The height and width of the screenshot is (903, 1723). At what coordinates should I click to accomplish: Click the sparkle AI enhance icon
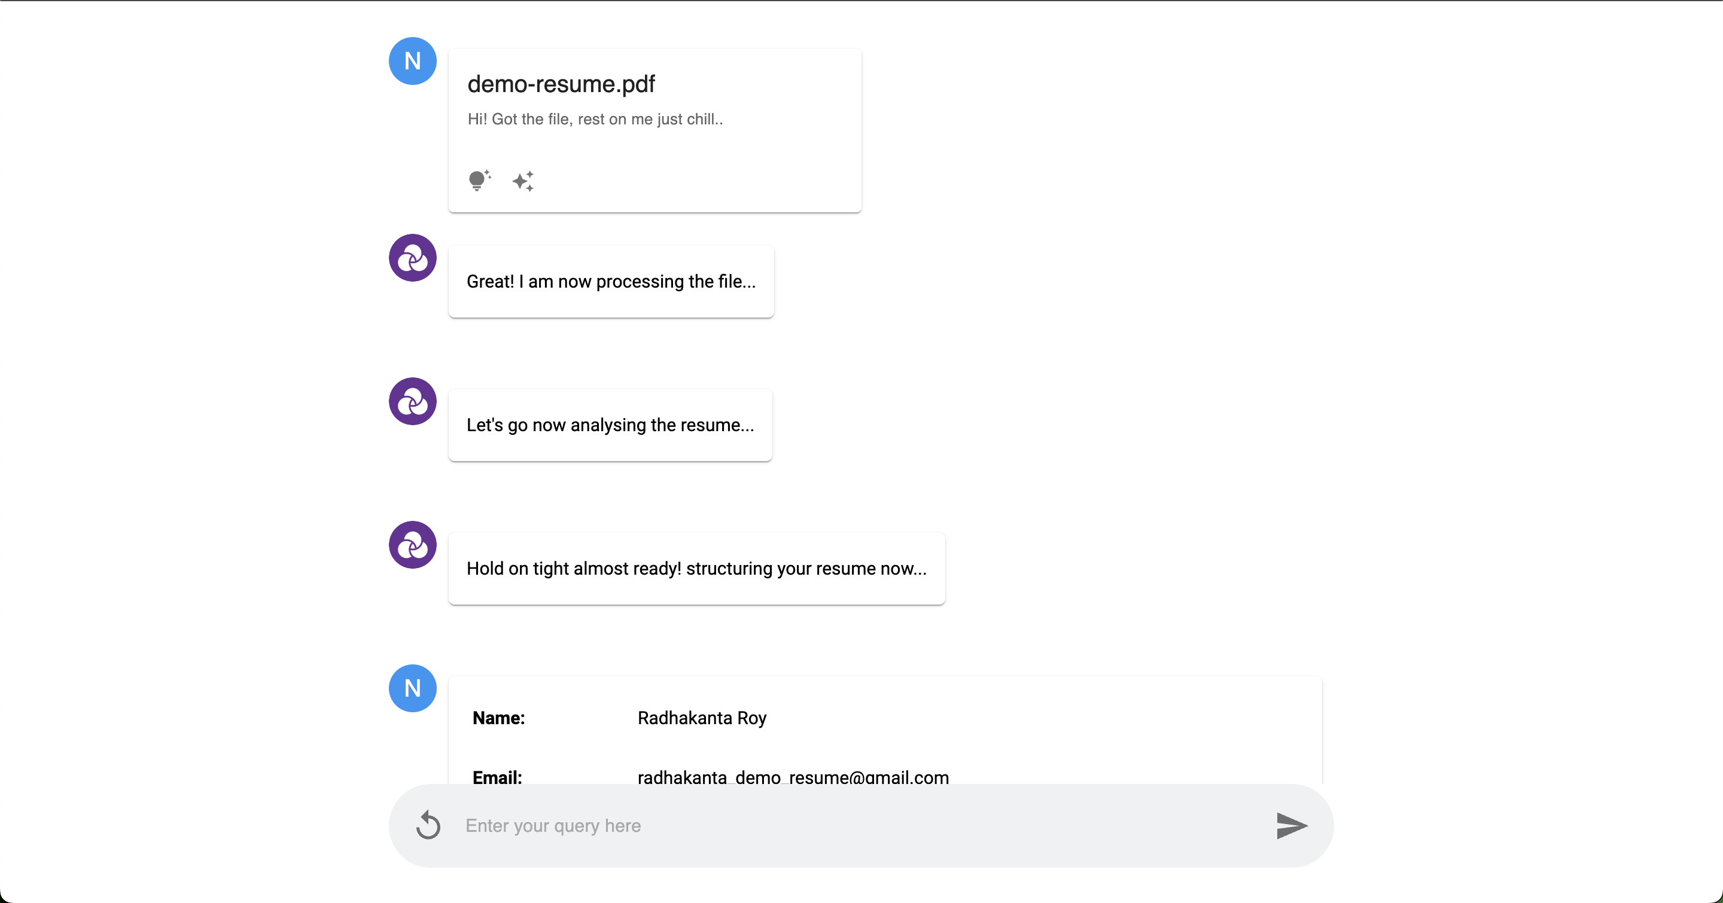tap(523, 181)
